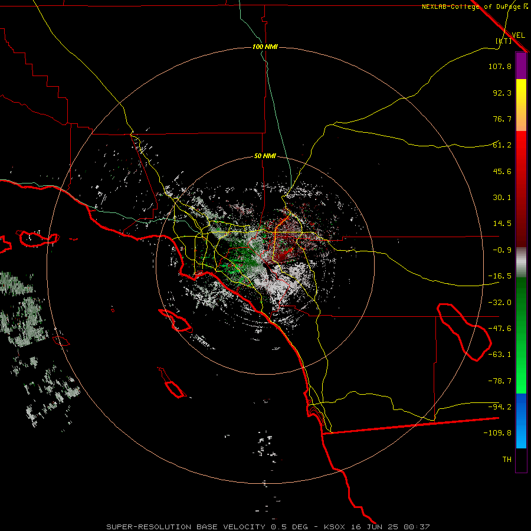Click the VEL legend title
Image resolution: width=531 pixels, height=531 pixels.
coord(519,35)
